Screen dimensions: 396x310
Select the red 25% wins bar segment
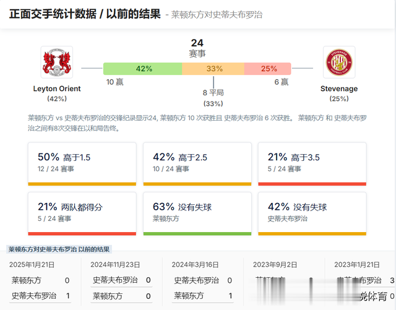(x=269, y=69)
